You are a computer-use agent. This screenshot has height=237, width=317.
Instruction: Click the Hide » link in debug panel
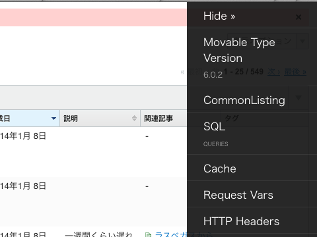(x=219, y=16)
